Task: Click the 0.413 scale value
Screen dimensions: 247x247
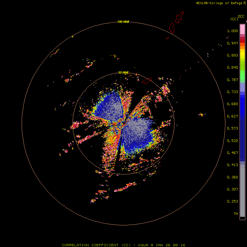Action: pyautogui.click(x=232, y=165)
